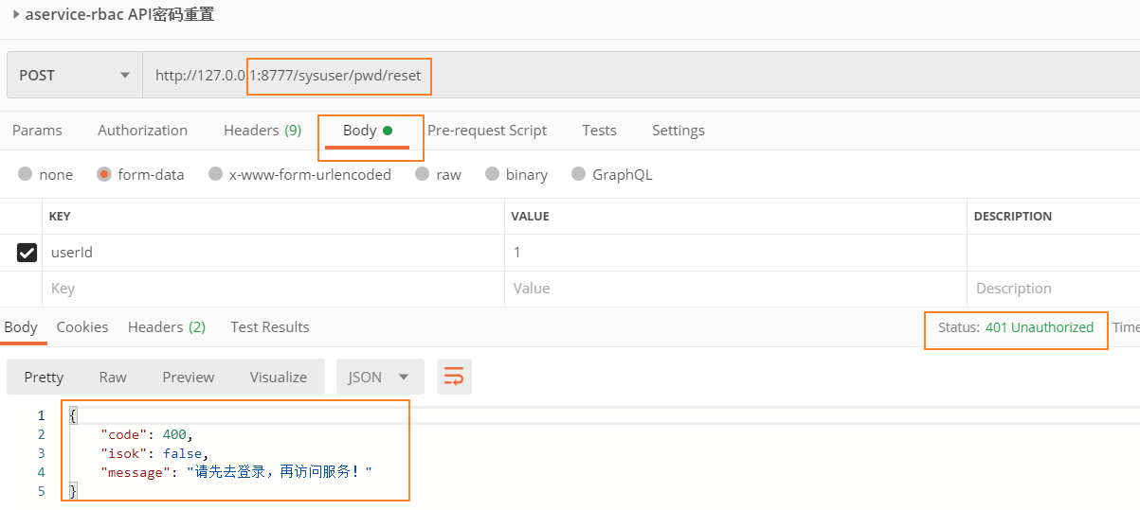Collapse the aservice-rbac request title arrow
The image size is (1140, 510).
(x=16, y=14)
